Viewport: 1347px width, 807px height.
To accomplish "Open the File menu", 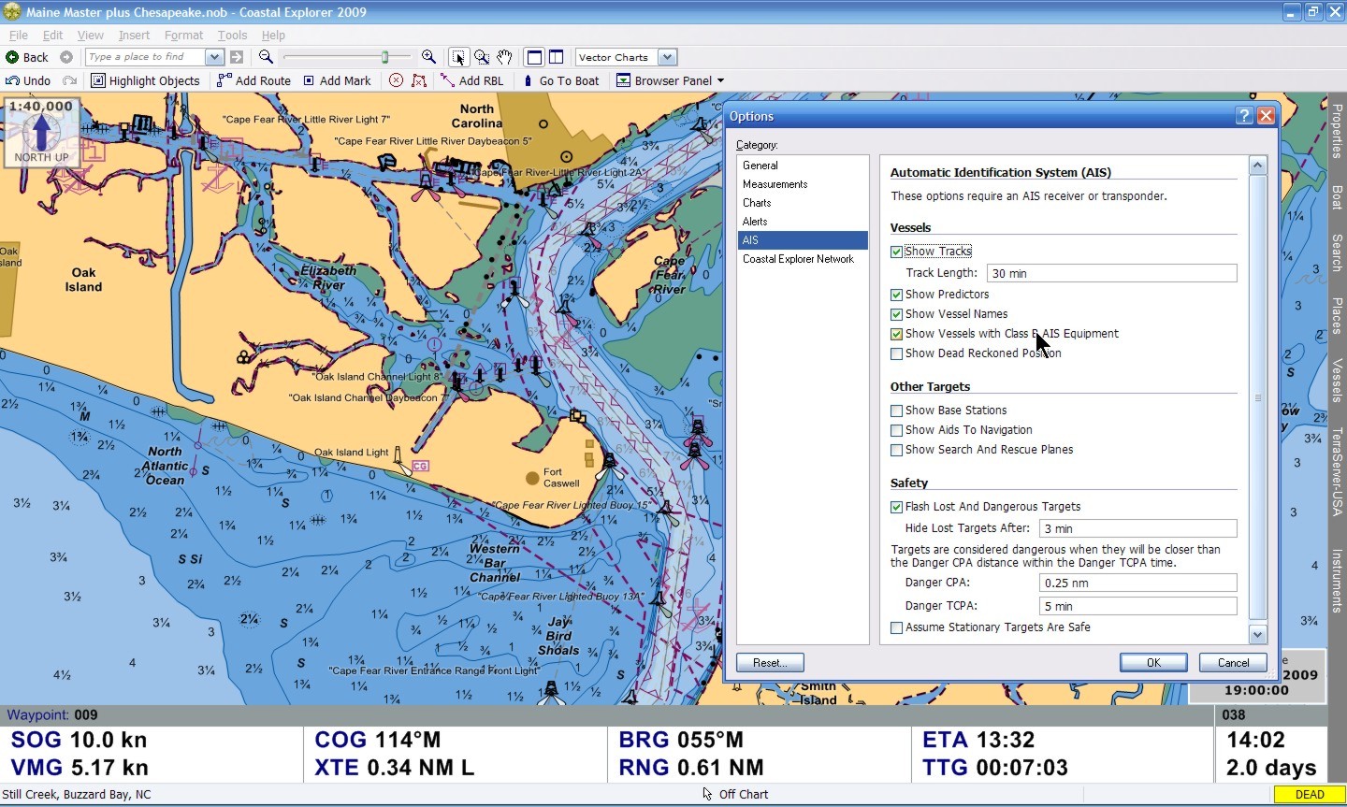I will (19, 36).
